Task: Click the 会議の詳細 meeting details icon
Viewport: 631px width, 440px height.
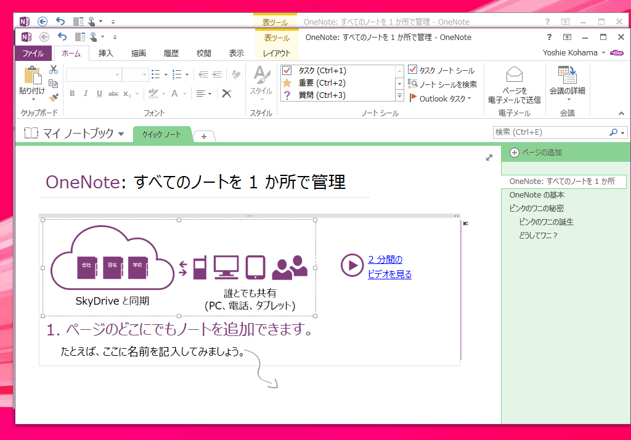Action: (x=568, y=74)
